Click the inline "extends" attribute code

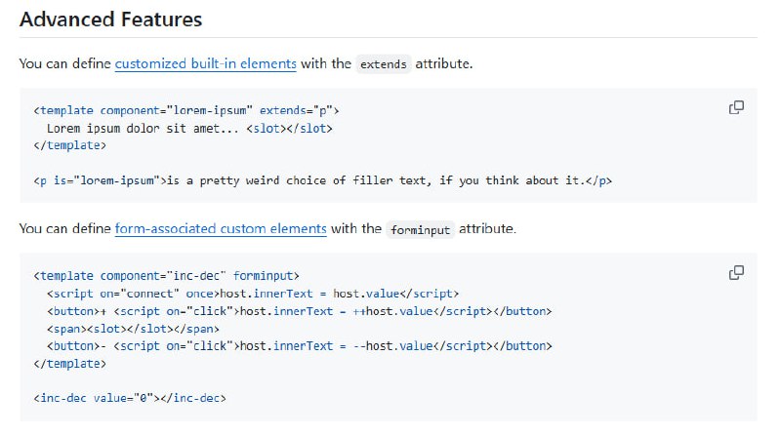384,65
